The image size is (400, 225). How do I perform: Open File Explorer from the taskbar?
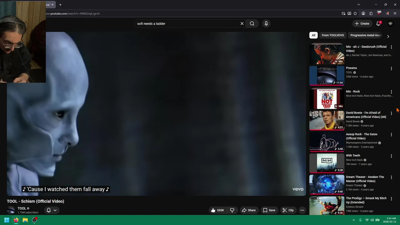(25, 220)
